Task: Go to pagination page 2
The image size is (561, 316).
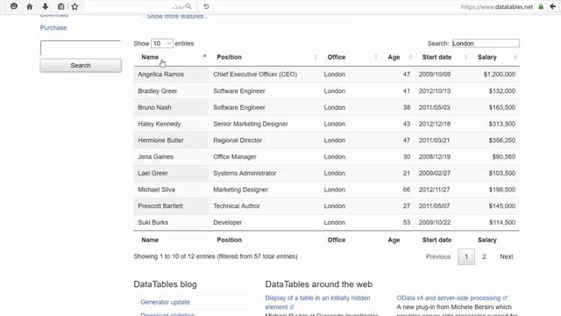Action: 484,257
